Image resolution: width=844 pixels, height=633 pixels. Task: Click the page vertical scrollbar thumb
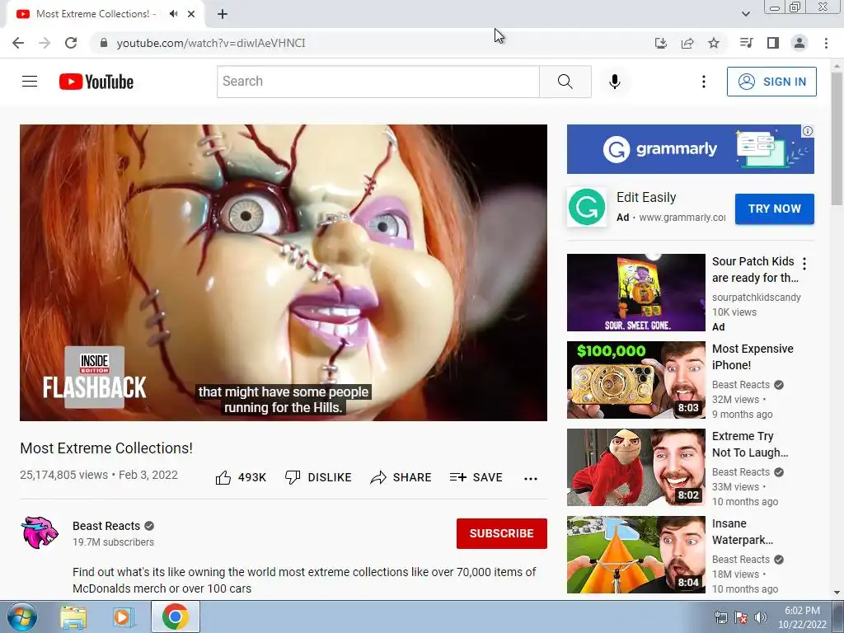[x=837, y=138]
